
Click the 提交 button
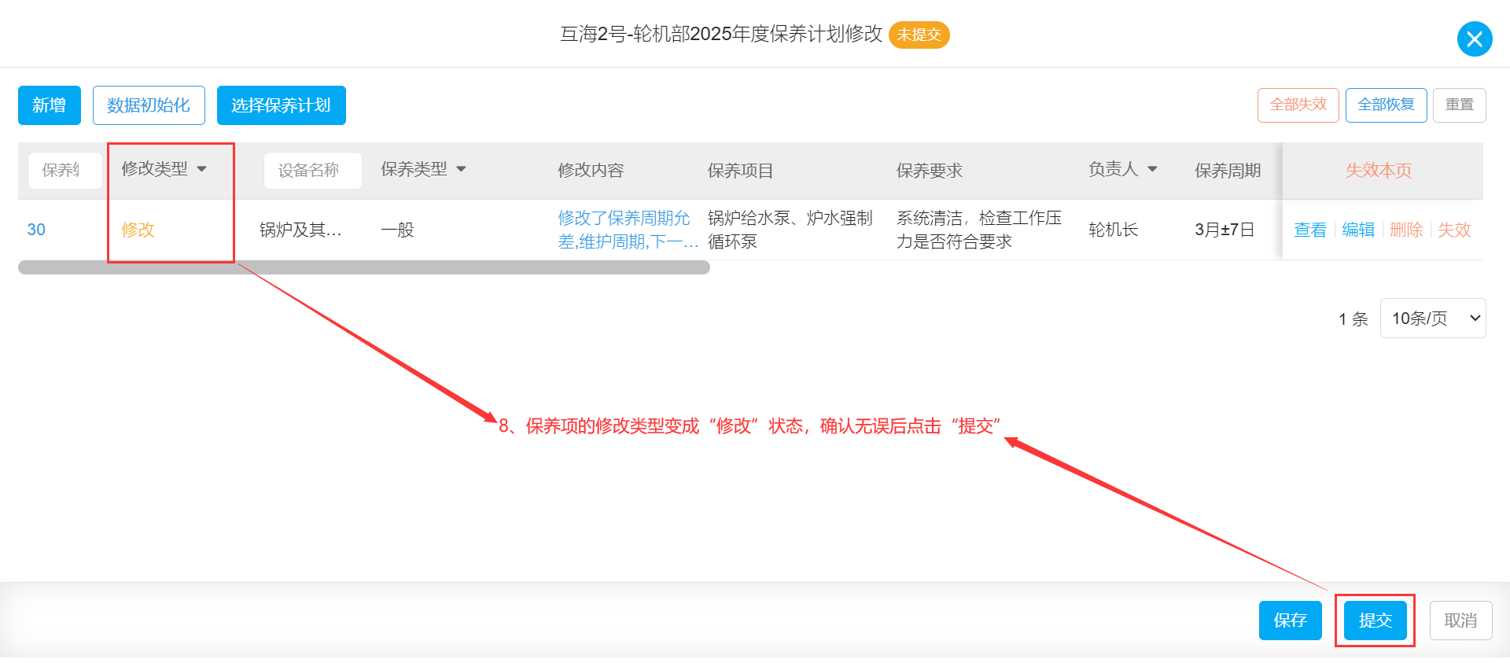click(1375, 621)
